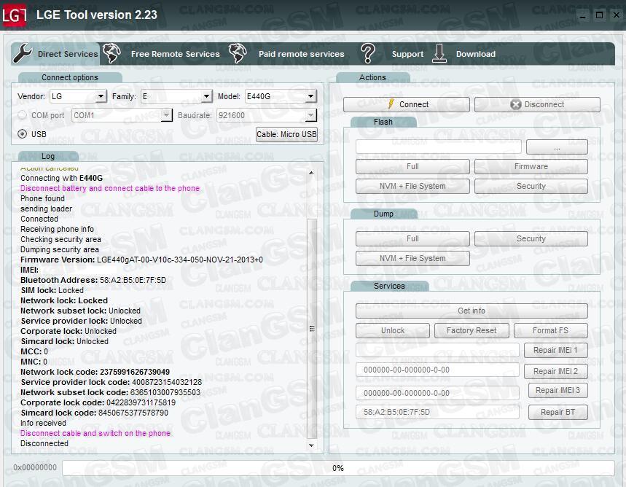This screenshot has width=626, height=487.
Task: Click the Simcard lock code line in log
Action: [94, 413]
